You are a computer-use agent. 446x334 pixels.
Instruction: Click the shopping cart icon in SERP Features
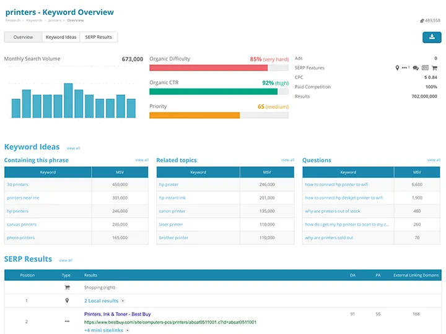(x=434, y=68)
